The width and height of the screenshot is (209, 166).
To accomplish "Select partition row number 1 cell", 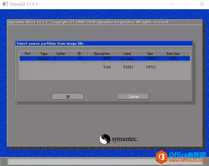I will tap(29, 58).
